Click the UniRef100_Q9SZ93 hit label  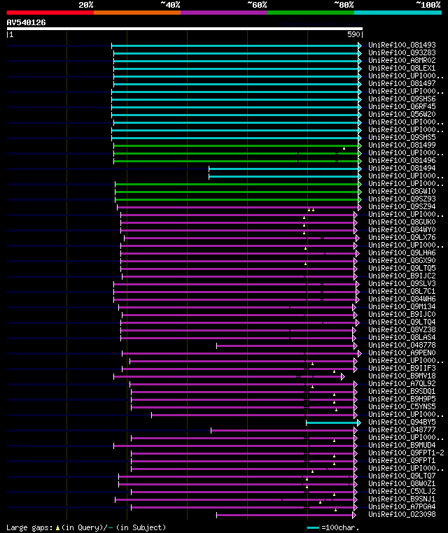point(402,199)
